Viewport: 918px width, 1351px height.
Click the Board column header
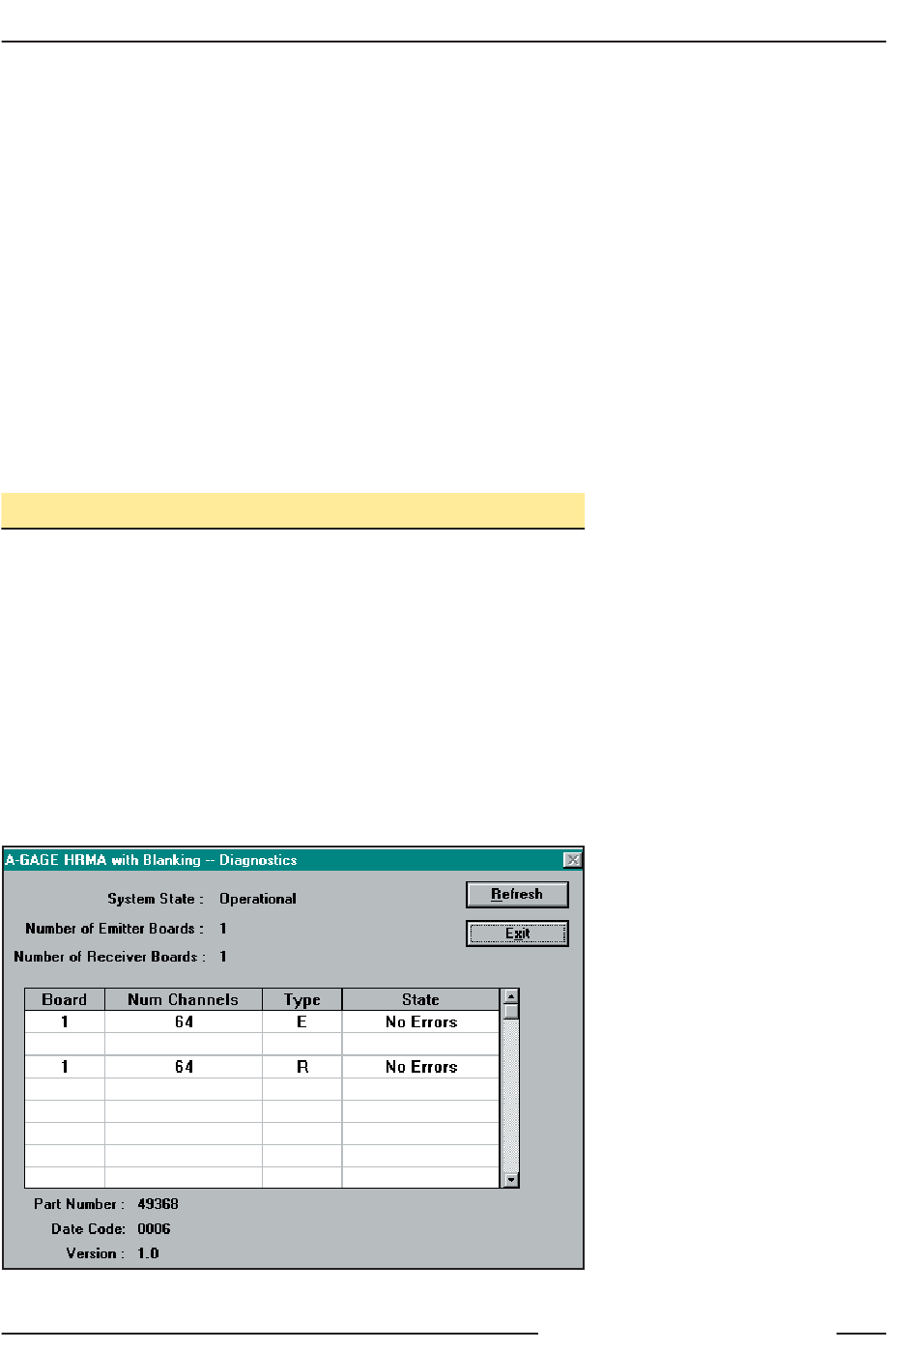coord(65,1000)
